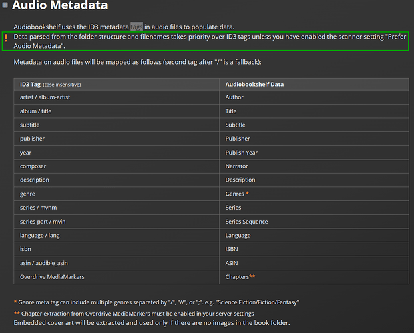Screen dimensions: 414x333
Task: Click the highlighted word "tags"
Action: (136, 27)
